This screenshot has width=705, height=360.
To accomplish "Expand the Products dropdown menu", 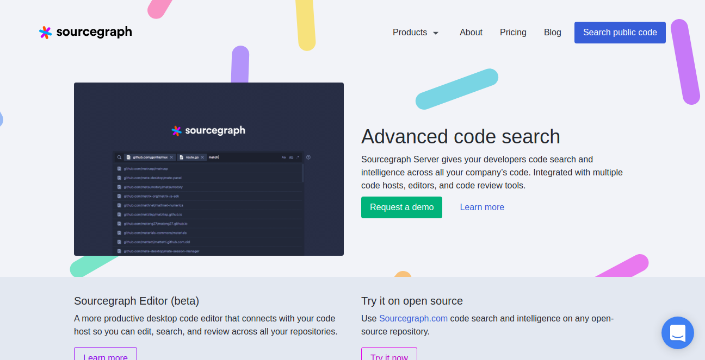I will coord(416,33).
